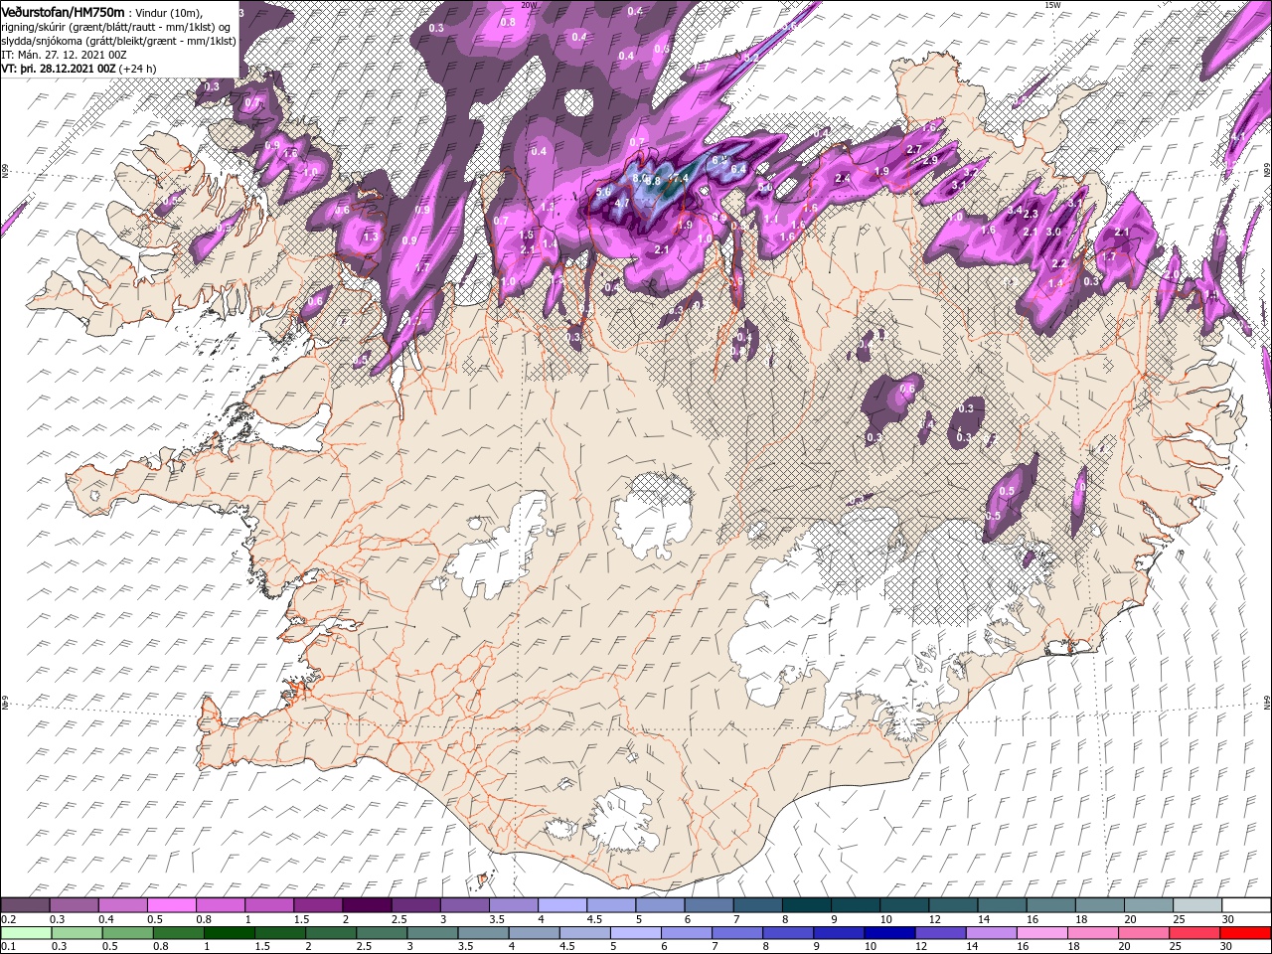
Task: Click the lavender snow swatch between 4 and 4.5
Action: 561,905
